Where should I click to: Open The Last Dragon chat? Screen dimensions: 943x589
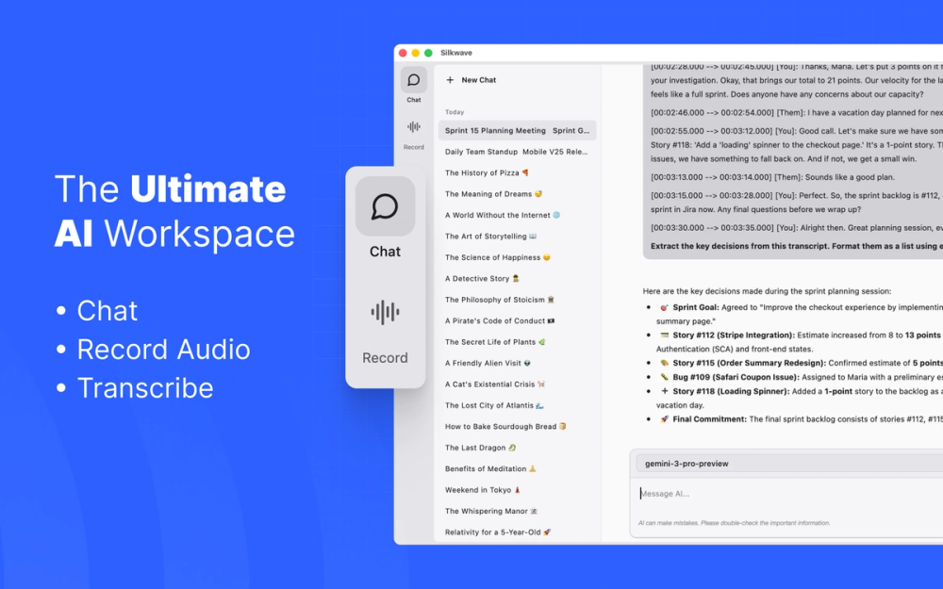click(477, 447)
